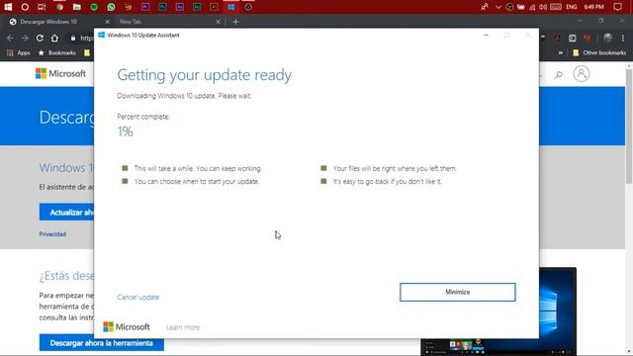Open the Privacidad link
633x356 pixels.
[x=52, y=234]
